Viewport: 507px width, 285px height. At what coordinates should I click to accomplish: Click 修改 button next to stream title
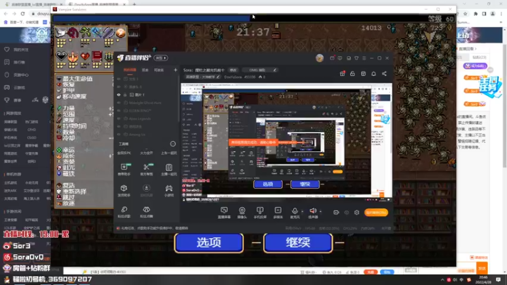tap(233, 70)
